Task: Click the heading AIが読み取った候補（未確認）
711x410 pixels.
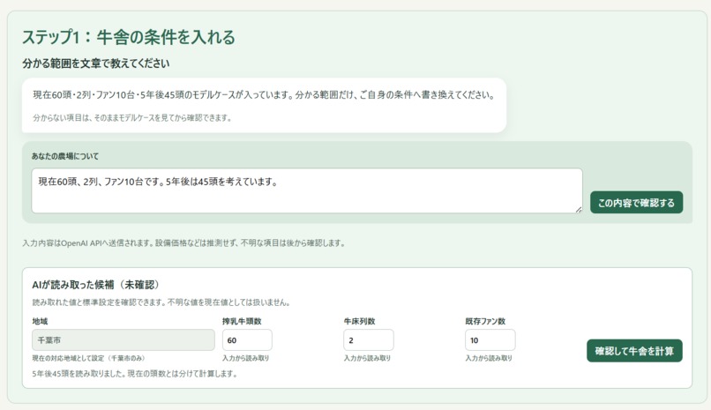Action: point(95,285)
